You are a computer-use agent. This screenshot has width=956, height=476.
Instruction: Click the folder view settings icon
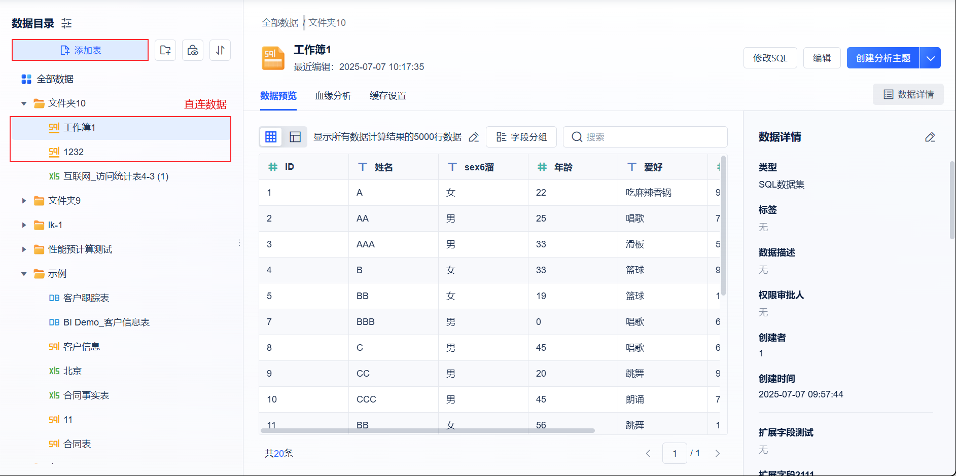193,50
